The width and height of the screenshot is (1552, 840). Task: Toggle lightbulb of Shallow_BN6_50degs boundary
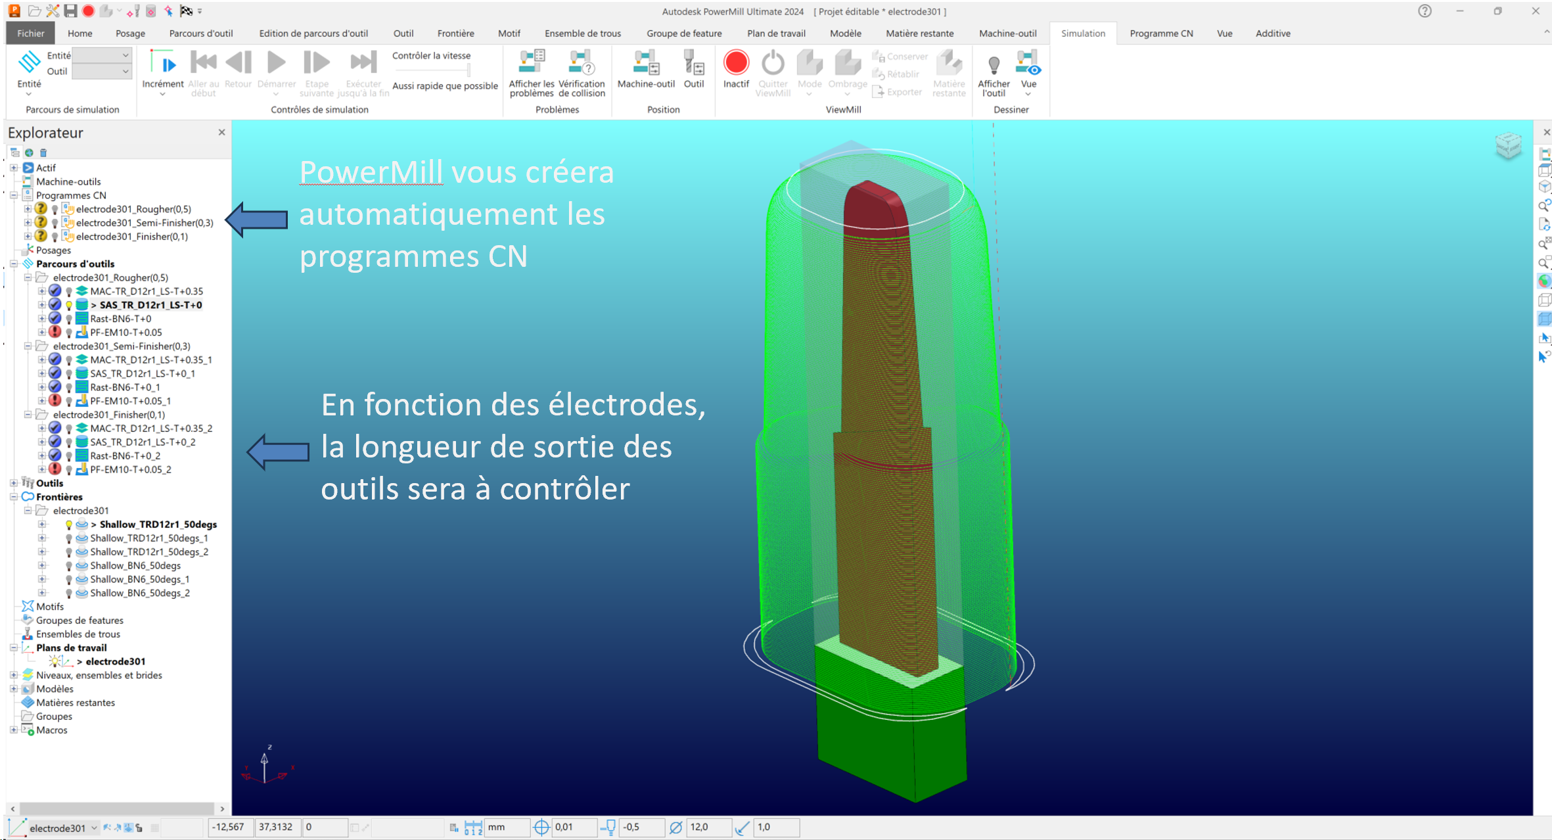pyautogui.click(x=68, y=566)
